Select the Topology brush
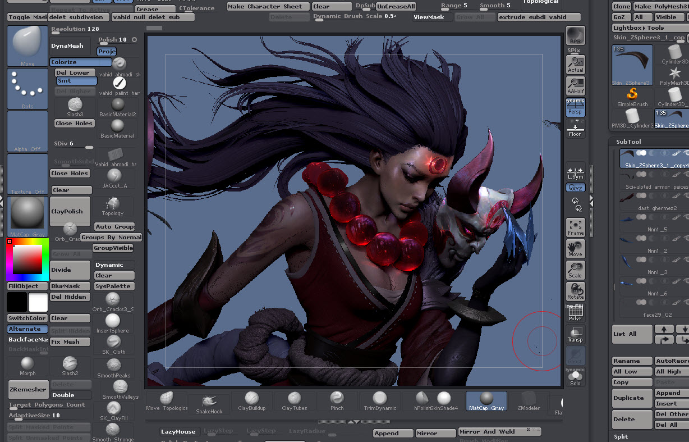 pos(113,206)
